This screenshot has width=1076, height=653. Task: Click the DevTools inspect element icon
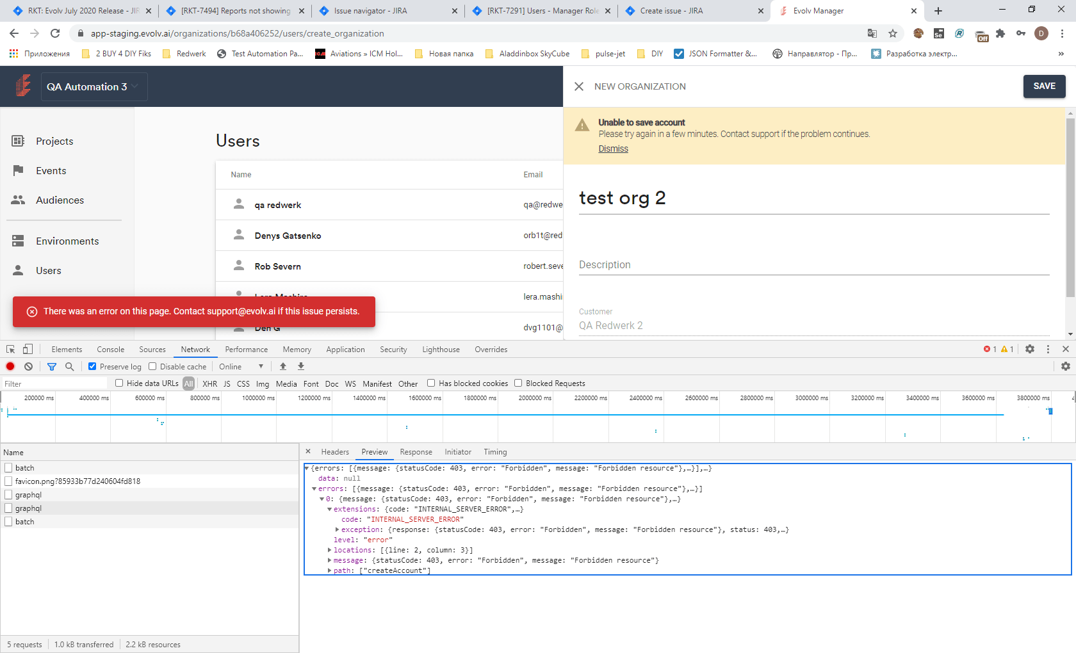pos(10,349)
